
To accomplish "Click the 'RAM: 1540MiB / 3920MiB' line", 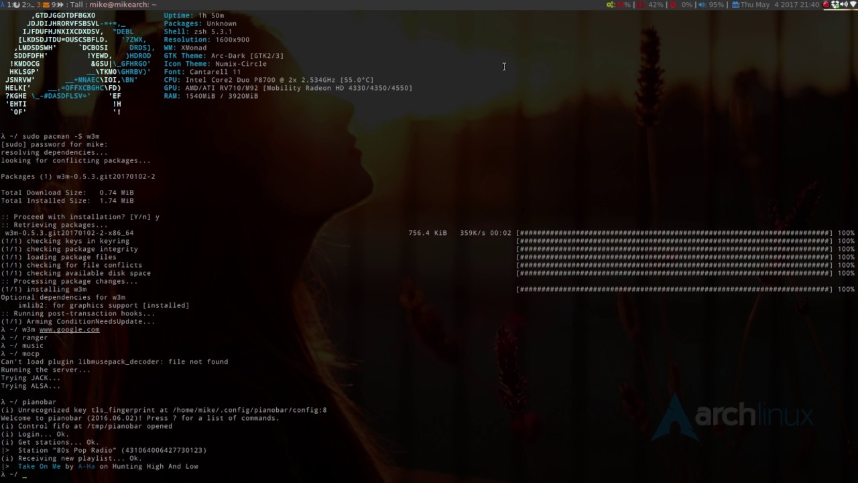I will tap(211, 96).
